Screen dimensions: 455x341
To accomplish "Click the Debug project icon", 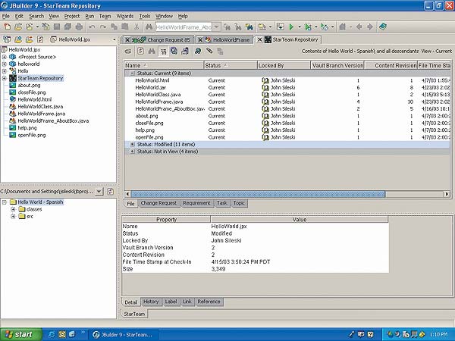I will (x=308, y=27).
